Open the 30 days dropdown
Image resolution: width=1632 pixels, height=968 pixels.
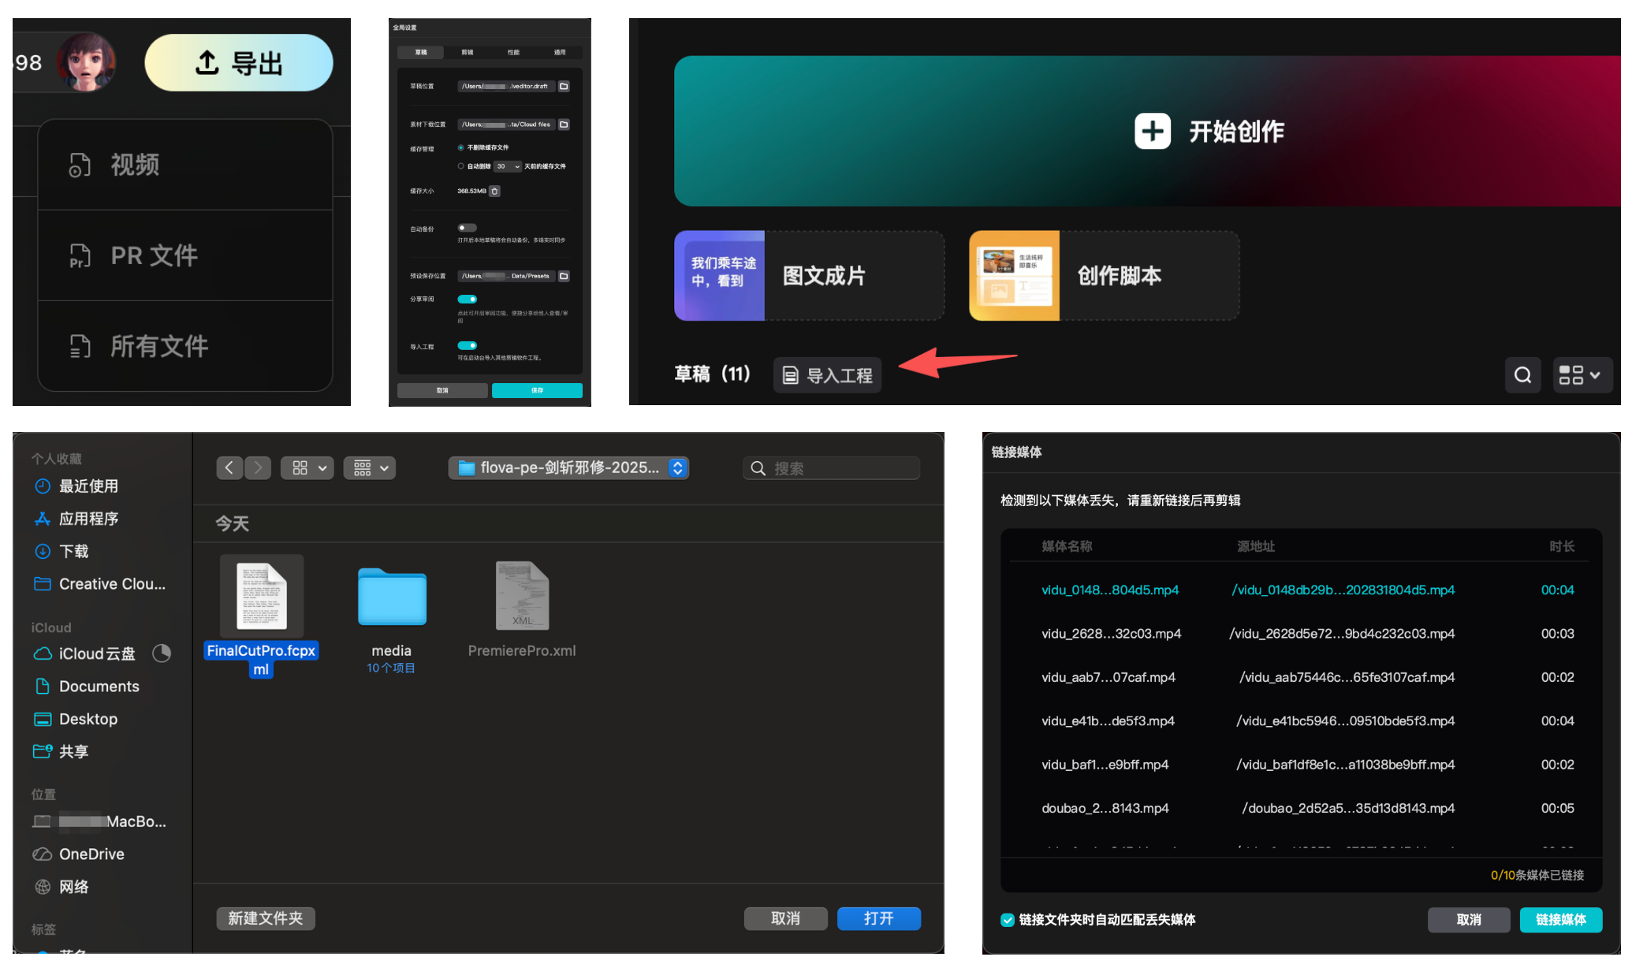pyautogui.click(x=508, y=166)
